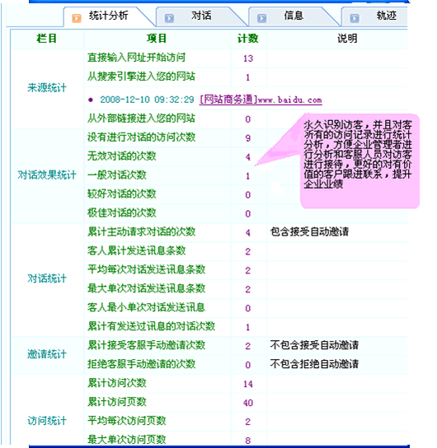
Task: Click the blue arrow icon on 轨迹 tab
Action: pyautogui.click(x=355, y=18)
